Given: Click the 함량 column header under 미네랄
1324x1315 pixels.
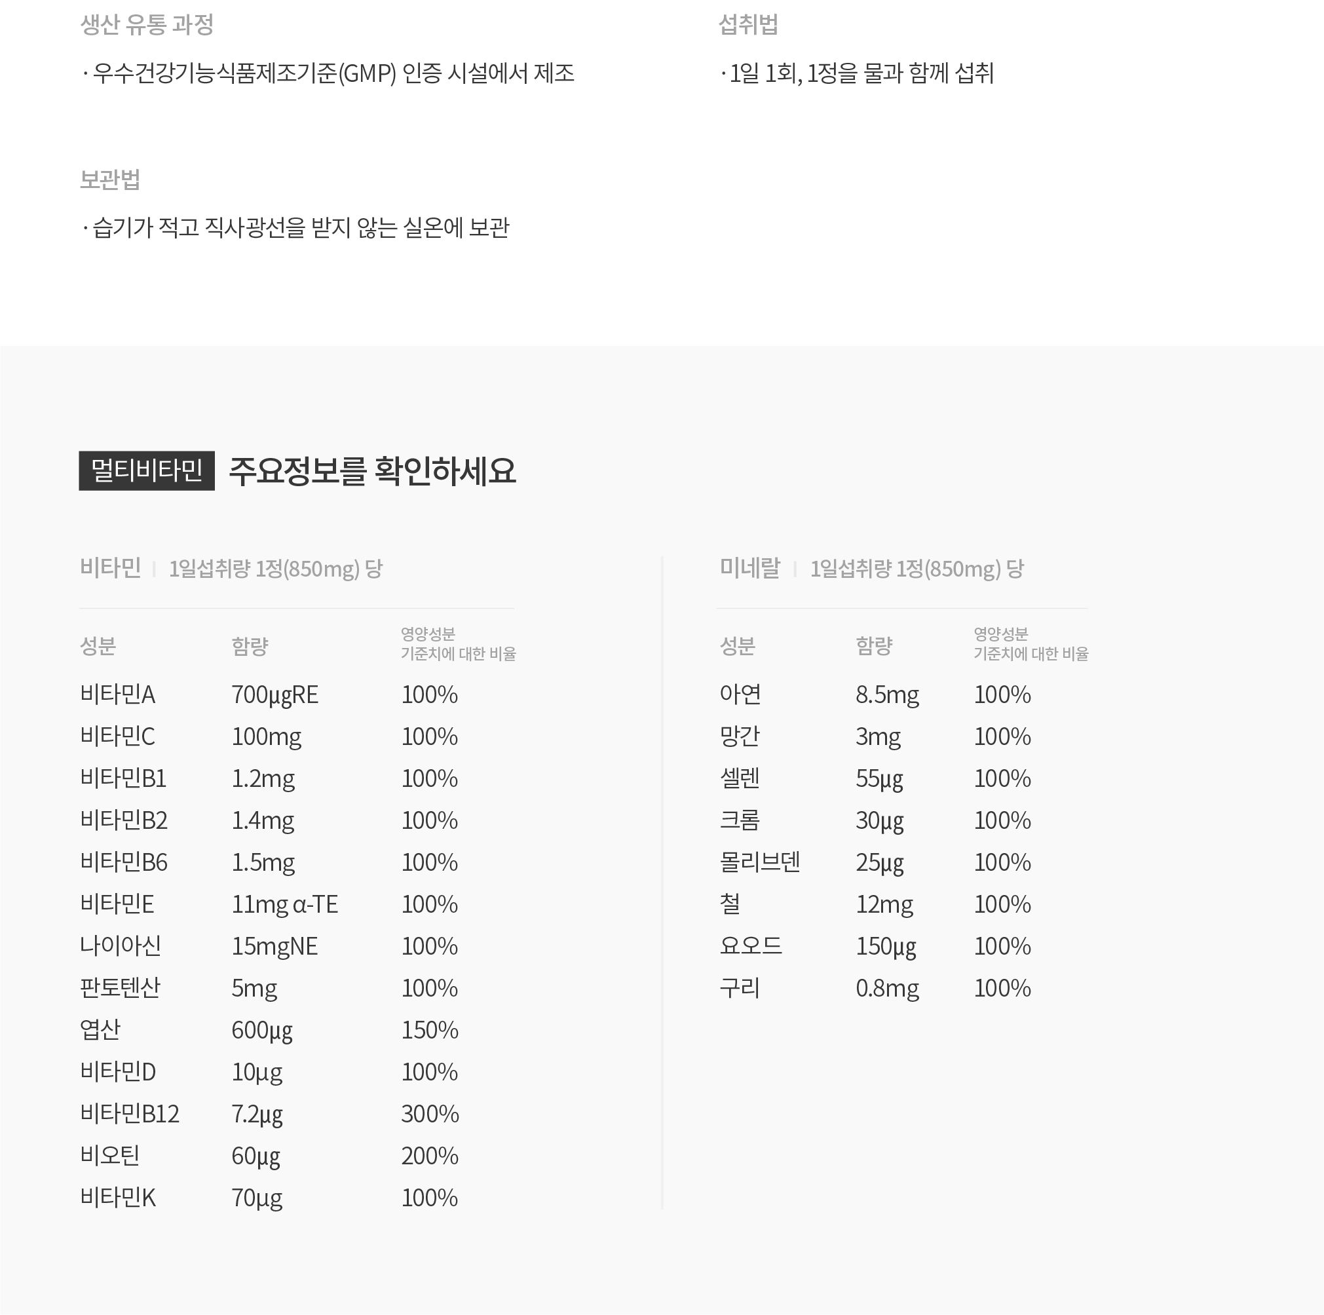Looking at the screenshot, I should [874, 645].
